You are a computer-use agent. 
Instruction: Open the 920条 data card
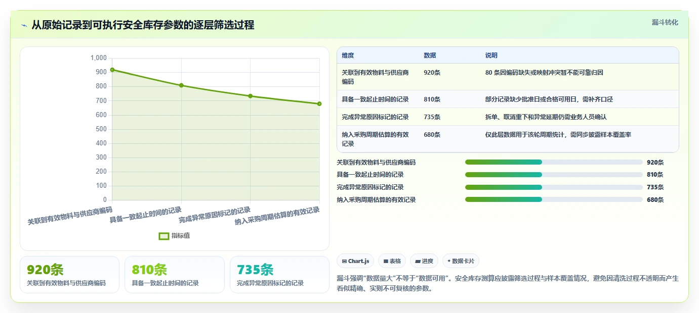click(69, 275)
